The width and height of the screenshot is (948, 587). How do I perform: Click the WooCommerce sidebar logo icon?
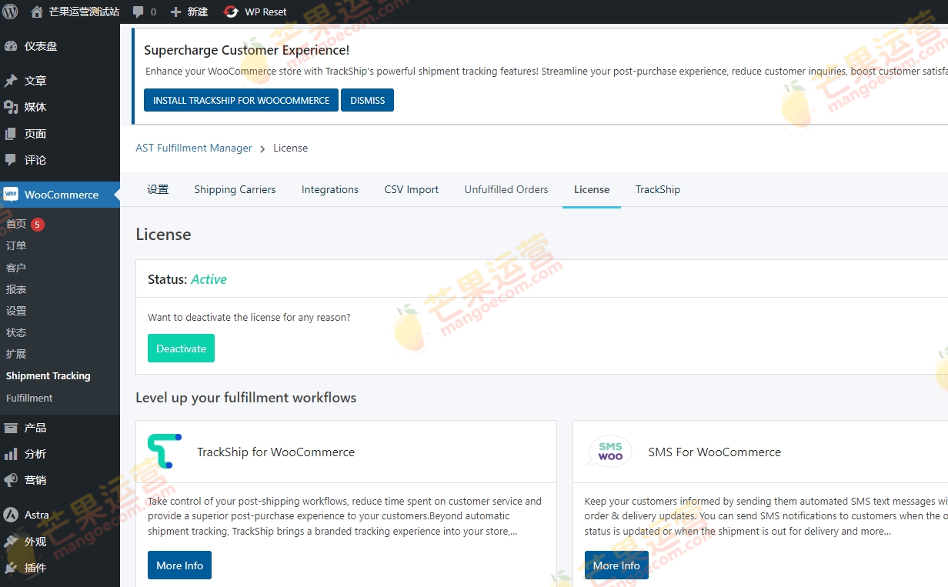(11, 194)
